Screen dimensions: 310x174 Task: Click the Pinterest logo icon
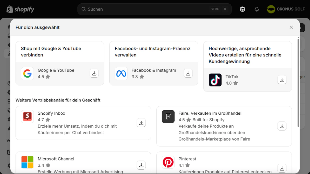click(168, 162)
